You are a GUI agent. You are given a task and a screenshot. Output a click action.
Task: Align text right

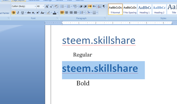coord(71,12)
